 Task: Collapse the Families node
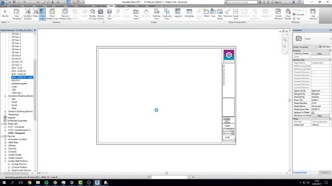(x=2, y=136)
